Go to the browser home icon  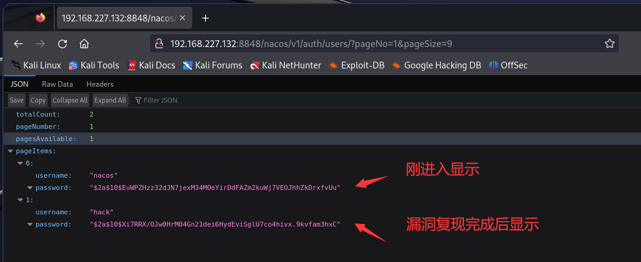(x=84, y=44)
